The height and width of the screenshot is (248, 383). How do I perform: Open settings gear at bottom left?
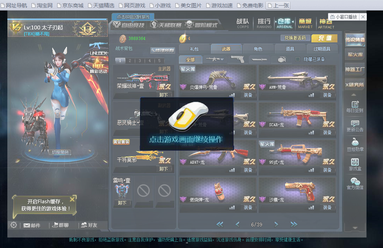(x=14, y=225)
